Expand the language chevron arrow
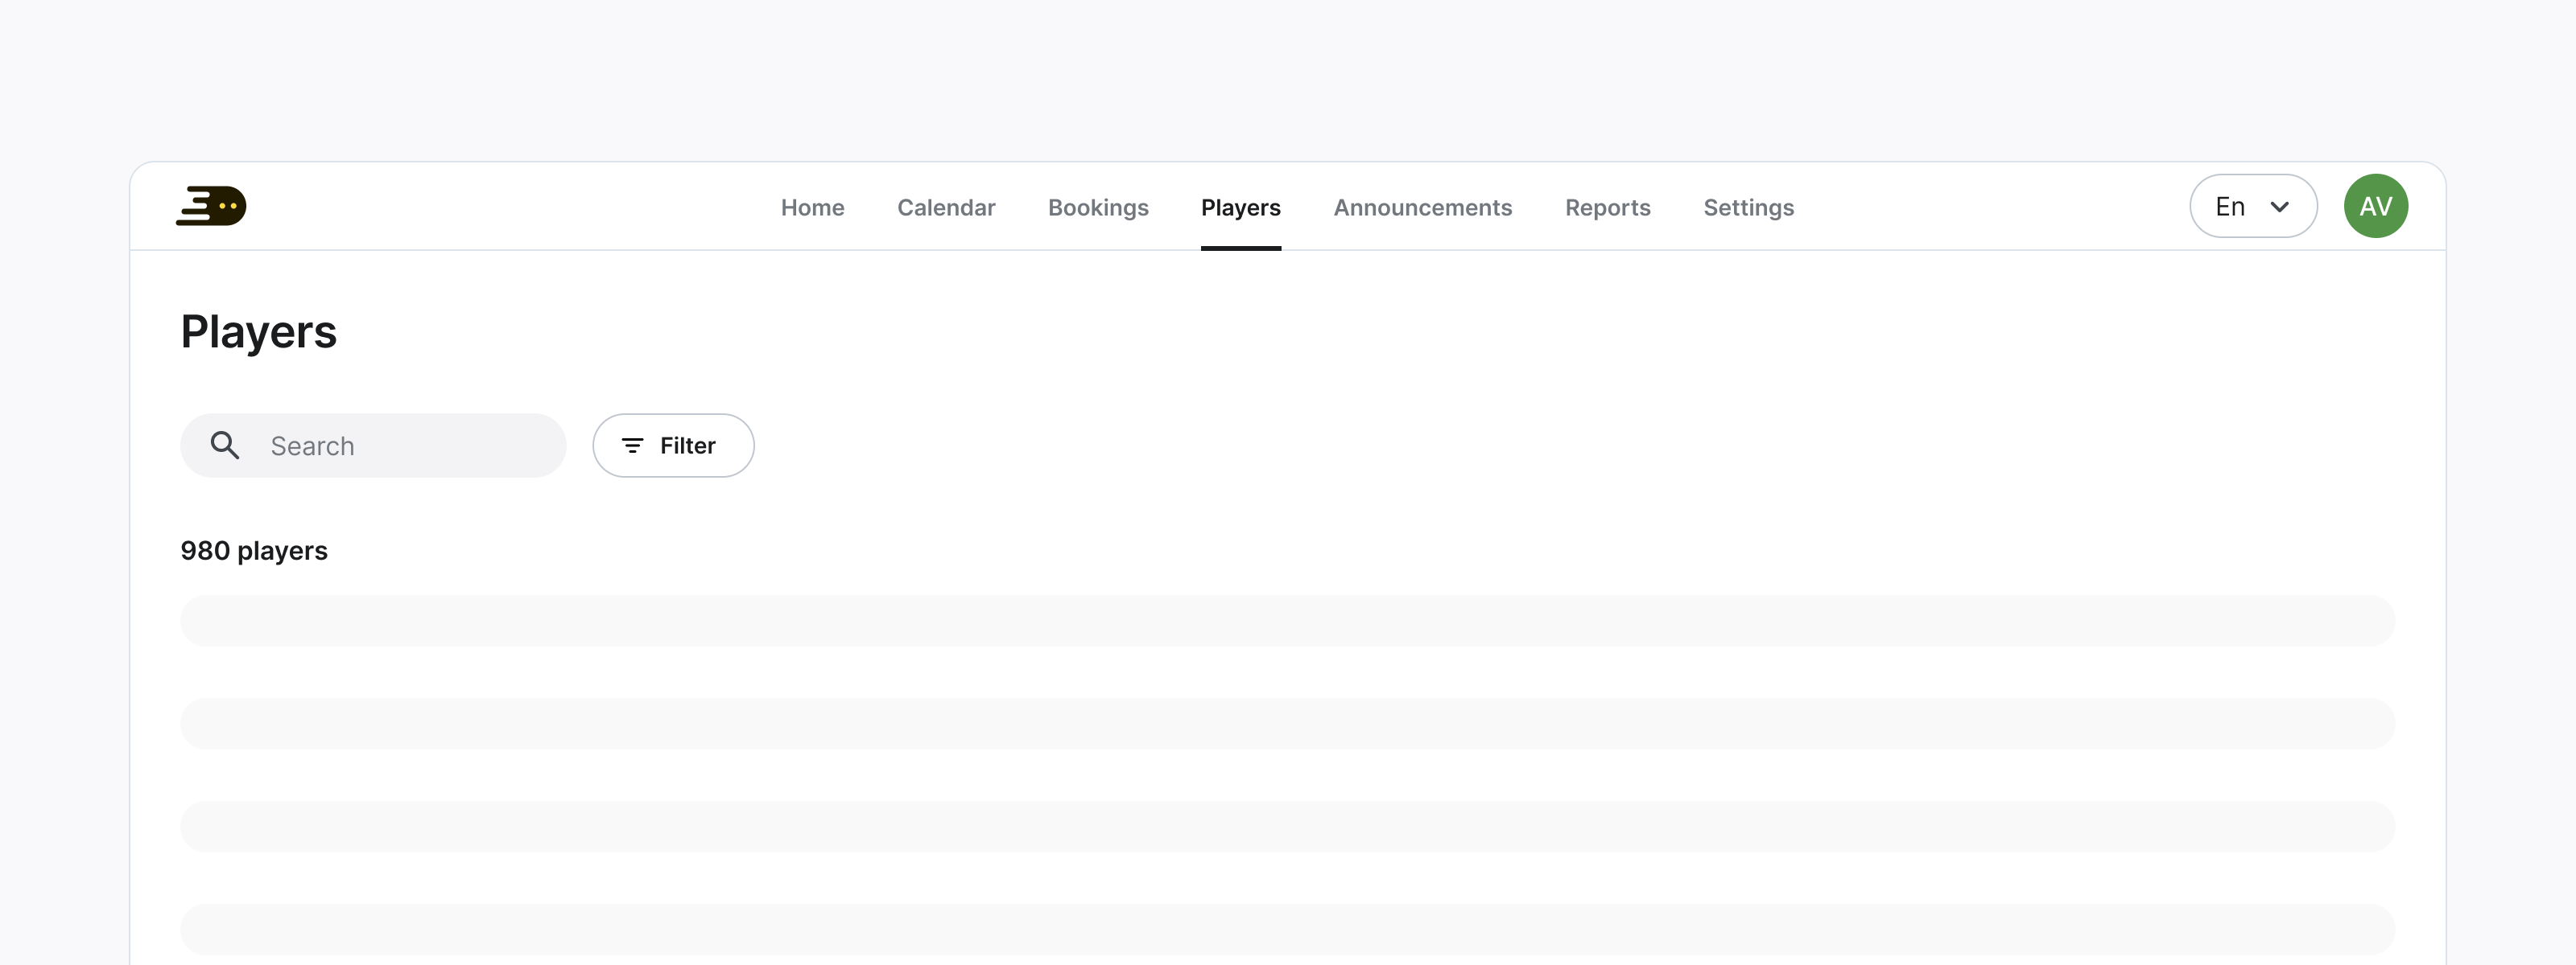 [2279, 207]
